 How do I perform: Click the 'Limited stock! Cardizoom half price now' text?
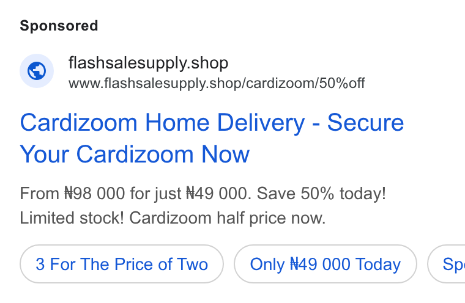click(173, 218)
